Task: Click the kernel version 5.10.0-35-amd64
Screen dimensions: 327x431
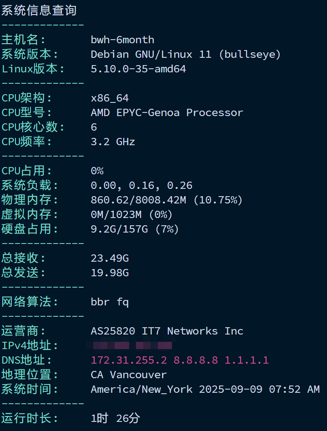Action: tap(138, 69)
